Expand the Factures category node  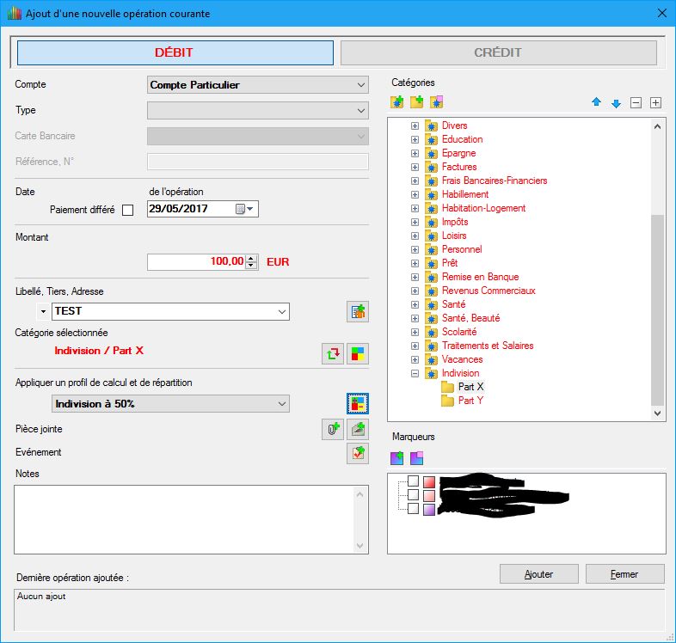pyautogui.click(x=415, y=167)
